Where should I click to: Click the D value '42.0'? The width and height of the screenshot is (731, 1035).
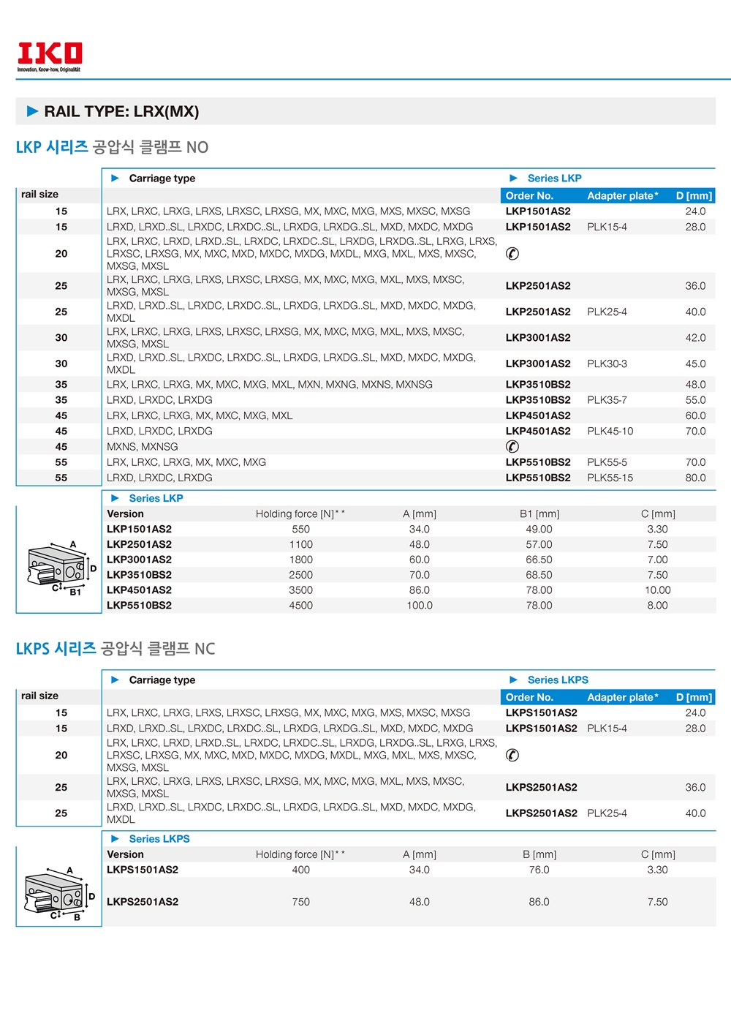(695, 338)
